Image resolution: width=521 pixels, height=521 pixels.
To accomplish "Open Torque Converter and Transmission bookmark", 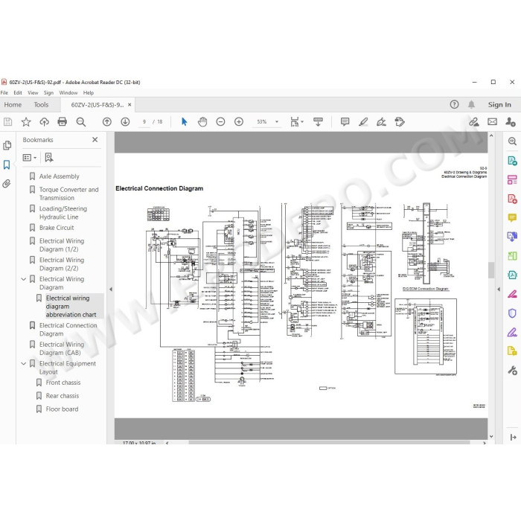I will pos(68,194).
